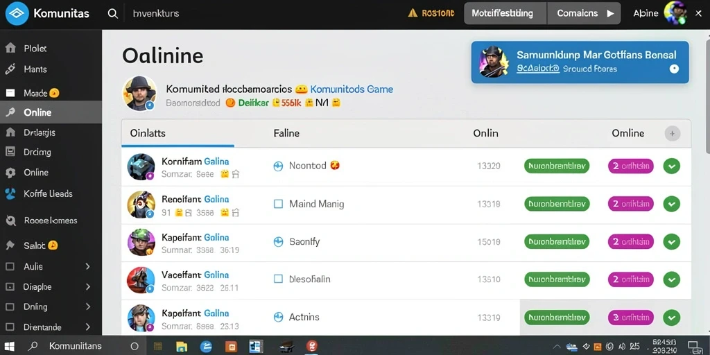Click the Windows taskbar search box
Screen dimensions: 710x355
[75, 347]
